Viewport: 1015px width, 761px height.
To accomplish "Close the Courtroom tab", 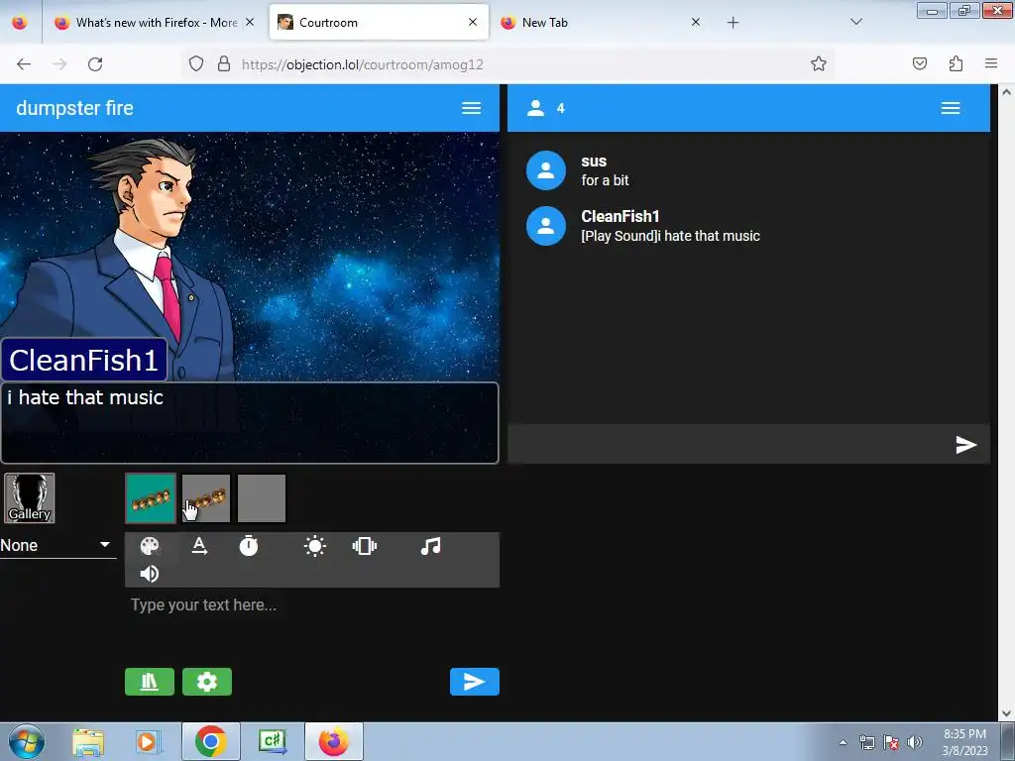I will click(x=473, y=22).
